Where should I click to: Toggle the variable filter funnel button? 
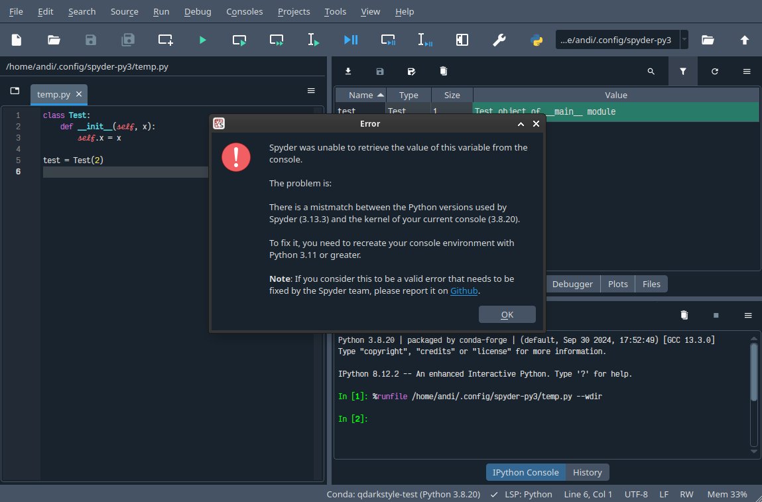click(x=683, y=72)
